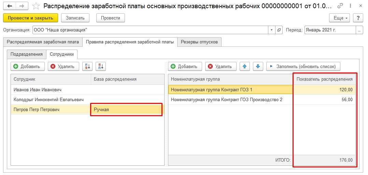Sort employees ascending А-Я
This screenshot has height=175, width=368.
(x=87, y=66)
